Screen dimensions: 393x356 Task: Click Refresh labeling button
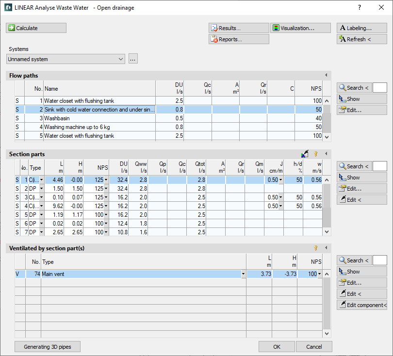(x=362, y=39)
